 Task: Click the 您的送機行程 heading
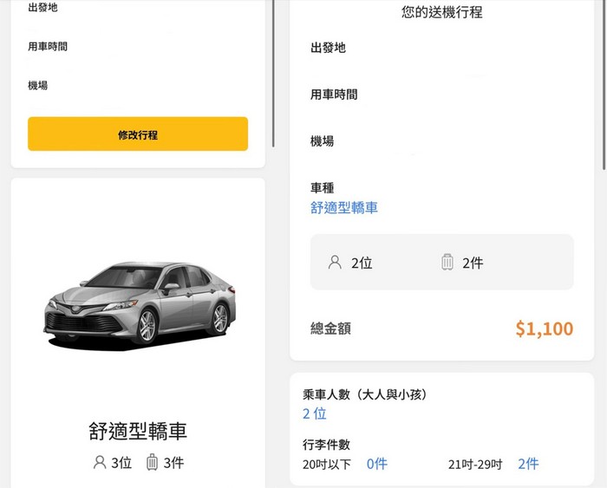pyautogui.click(x=441, y=12)
